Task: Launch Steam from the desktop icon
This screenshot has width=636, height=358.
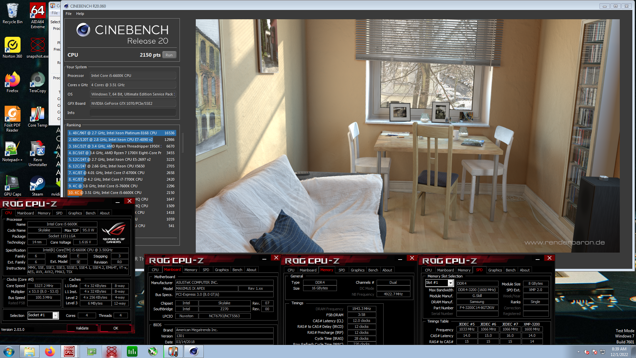Action: pos(37,185)
